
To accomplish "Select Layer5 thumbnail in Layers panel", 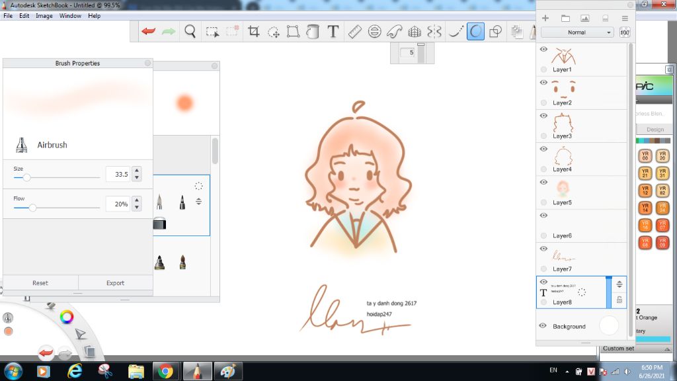I will [562, 189].
